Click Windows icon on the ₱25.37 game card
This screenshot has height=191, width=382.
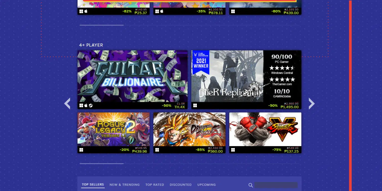point(81,11)
